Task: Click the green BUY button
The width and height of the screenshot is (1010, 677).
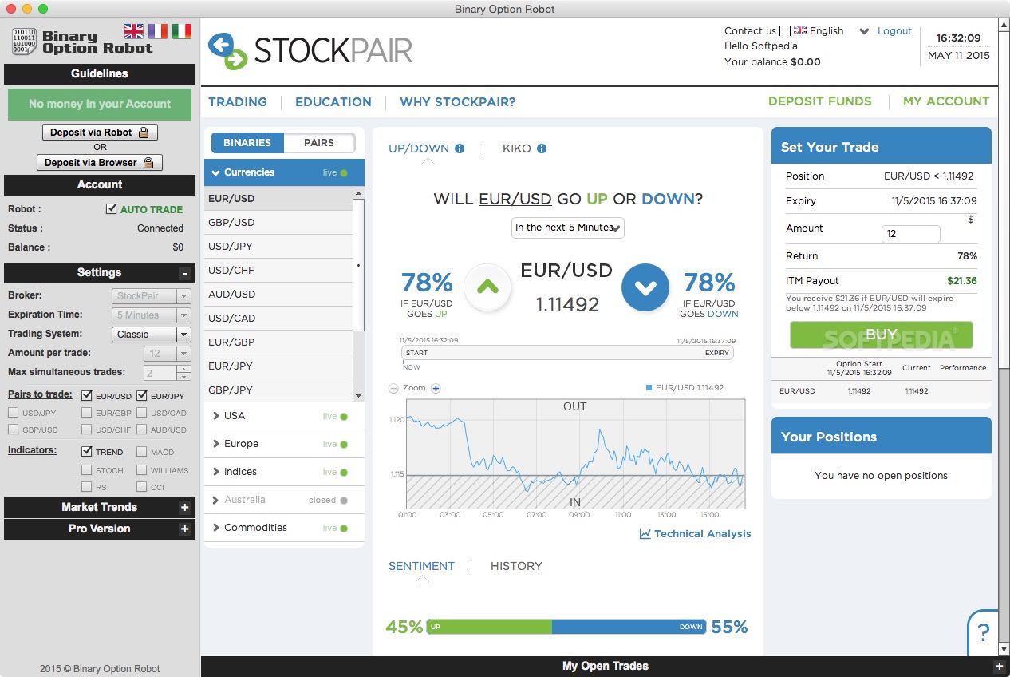Action: (882, 335)
